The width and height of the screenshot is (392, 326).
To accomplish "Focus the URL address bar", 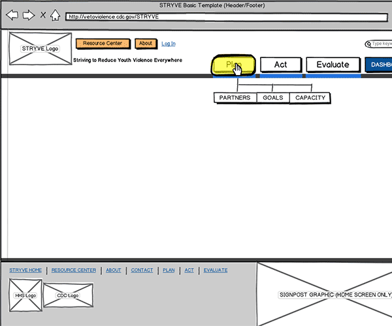I will (x=227, y=17).
